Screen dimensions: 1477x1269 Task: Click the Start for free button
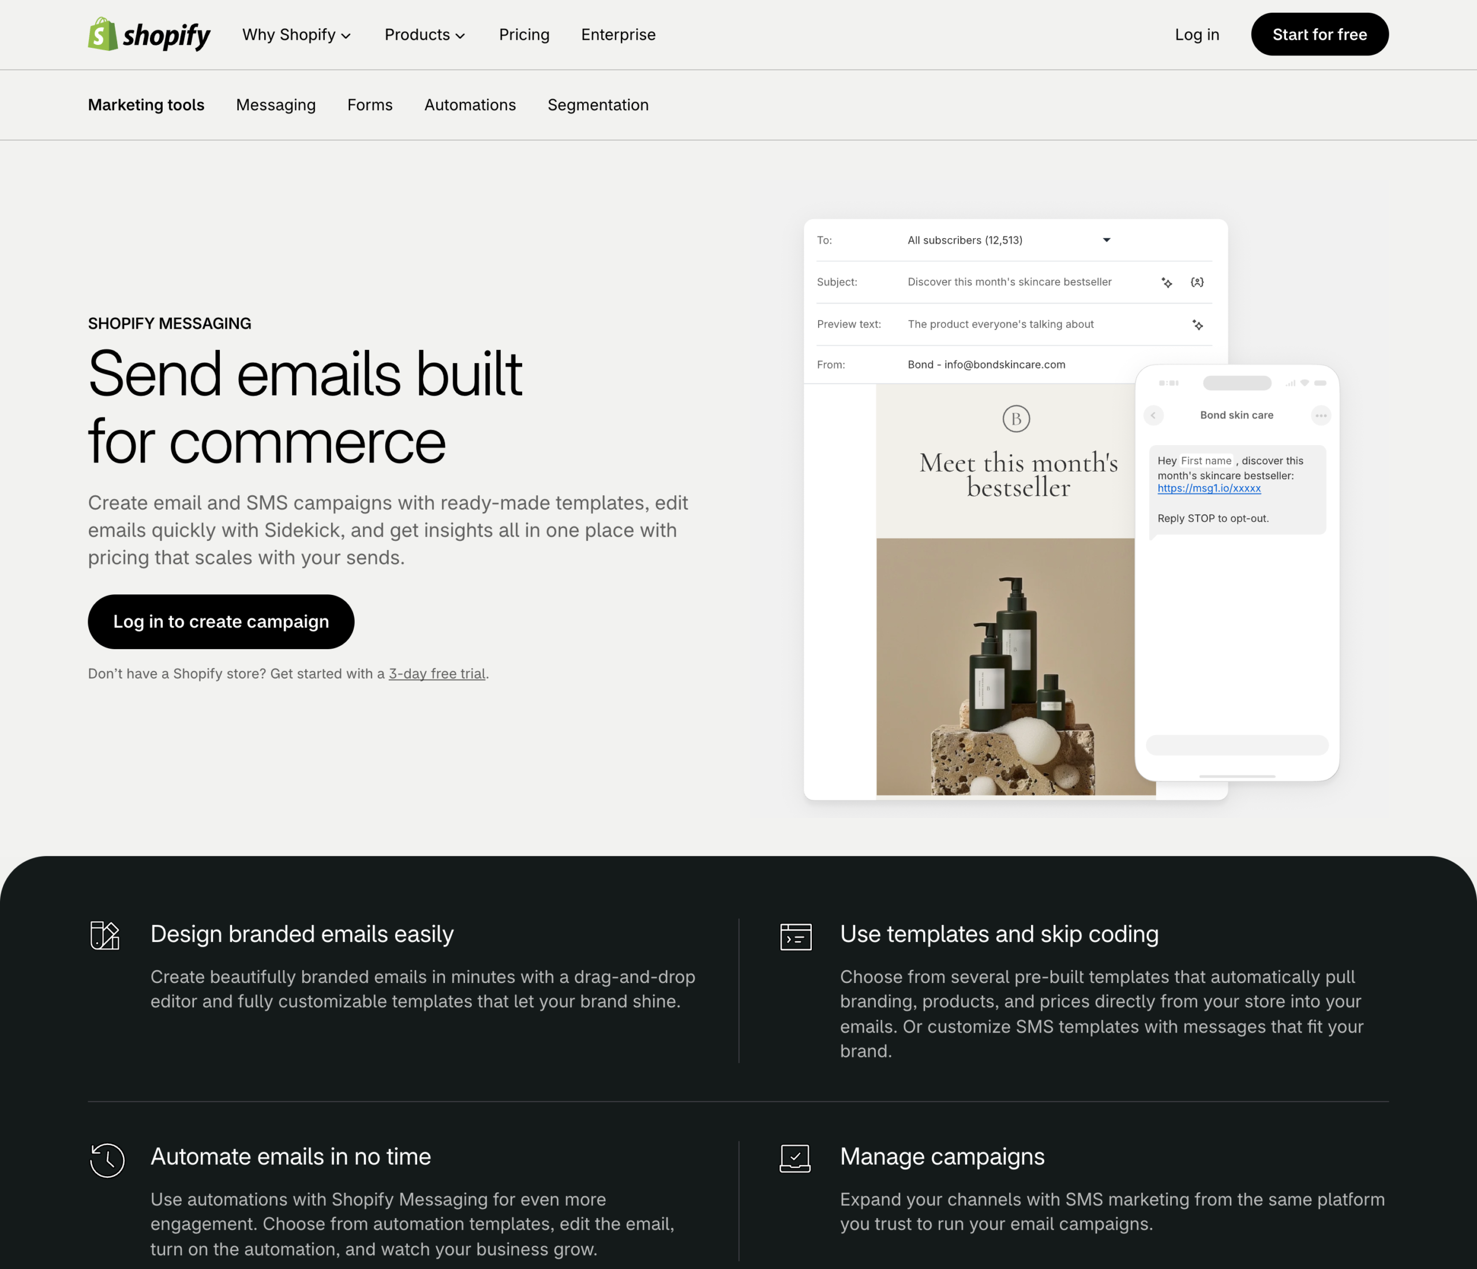[1319, 34]
